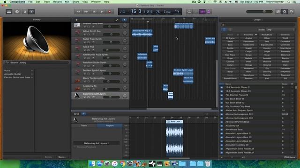Open the Scale dropdown in Loops
Screen dimensions: 300x168
click(x=280, y=30)
